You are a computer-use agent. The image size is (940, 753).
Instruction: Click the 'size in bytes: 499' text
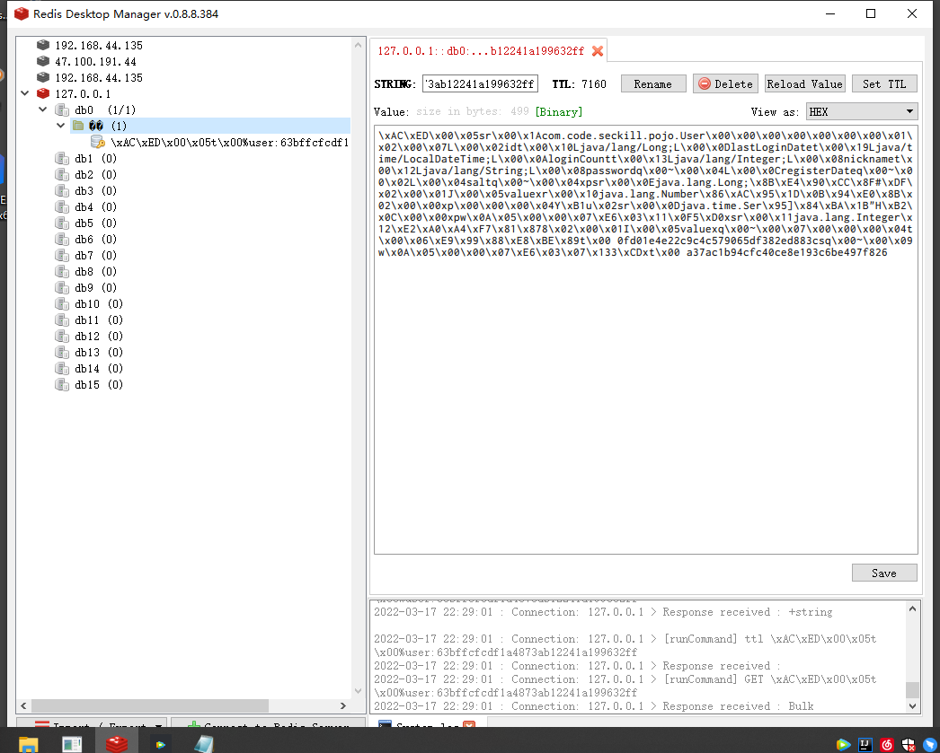click(x=473, y=111)
